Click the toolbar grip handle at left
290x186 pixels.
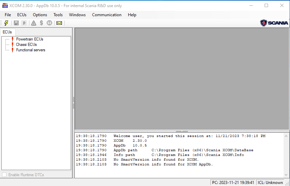click(1, 23)
